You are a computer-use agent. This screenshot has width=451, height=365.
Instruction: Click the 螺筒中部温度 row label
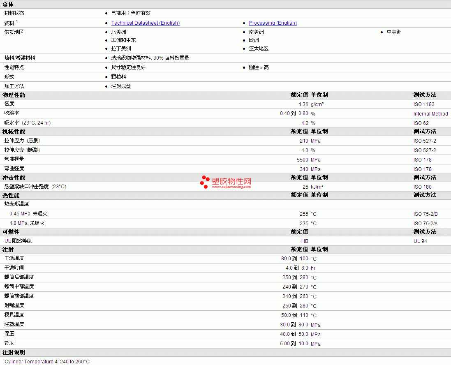(x=19, y=287)
